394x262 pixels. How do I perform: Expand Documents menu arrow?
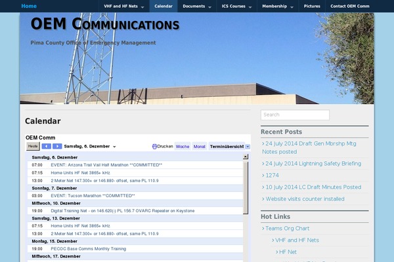point(210,7)
